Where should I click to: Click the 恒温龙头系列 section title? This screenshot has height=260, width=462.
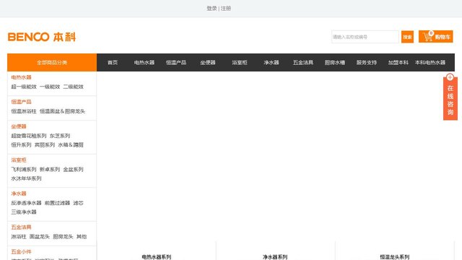tap(395, 257)
